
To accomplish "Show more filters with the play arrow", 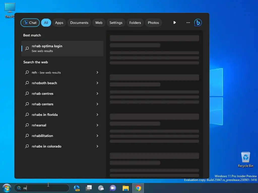I will [x=175, y=22].
